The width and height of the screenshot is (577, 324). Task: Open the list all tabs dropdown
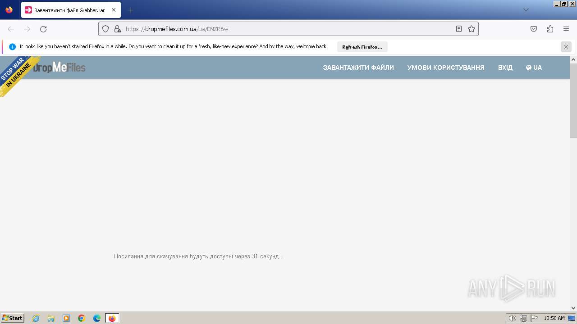[526, 10]
